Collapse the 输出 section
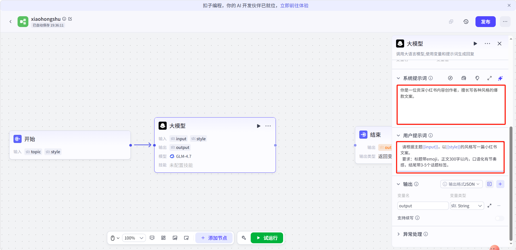 click(x=398, y=184)
